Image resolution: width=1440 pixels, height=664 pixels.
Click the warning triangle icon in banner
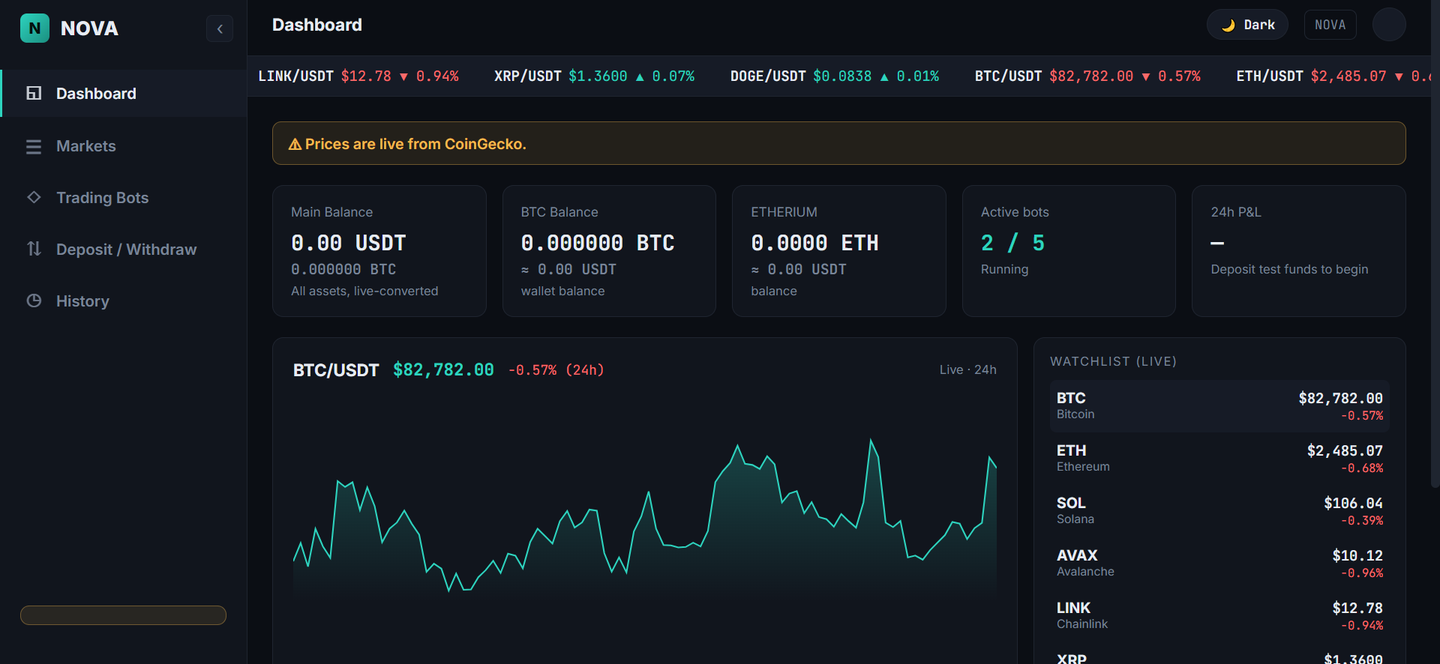[x=295, y=144]
